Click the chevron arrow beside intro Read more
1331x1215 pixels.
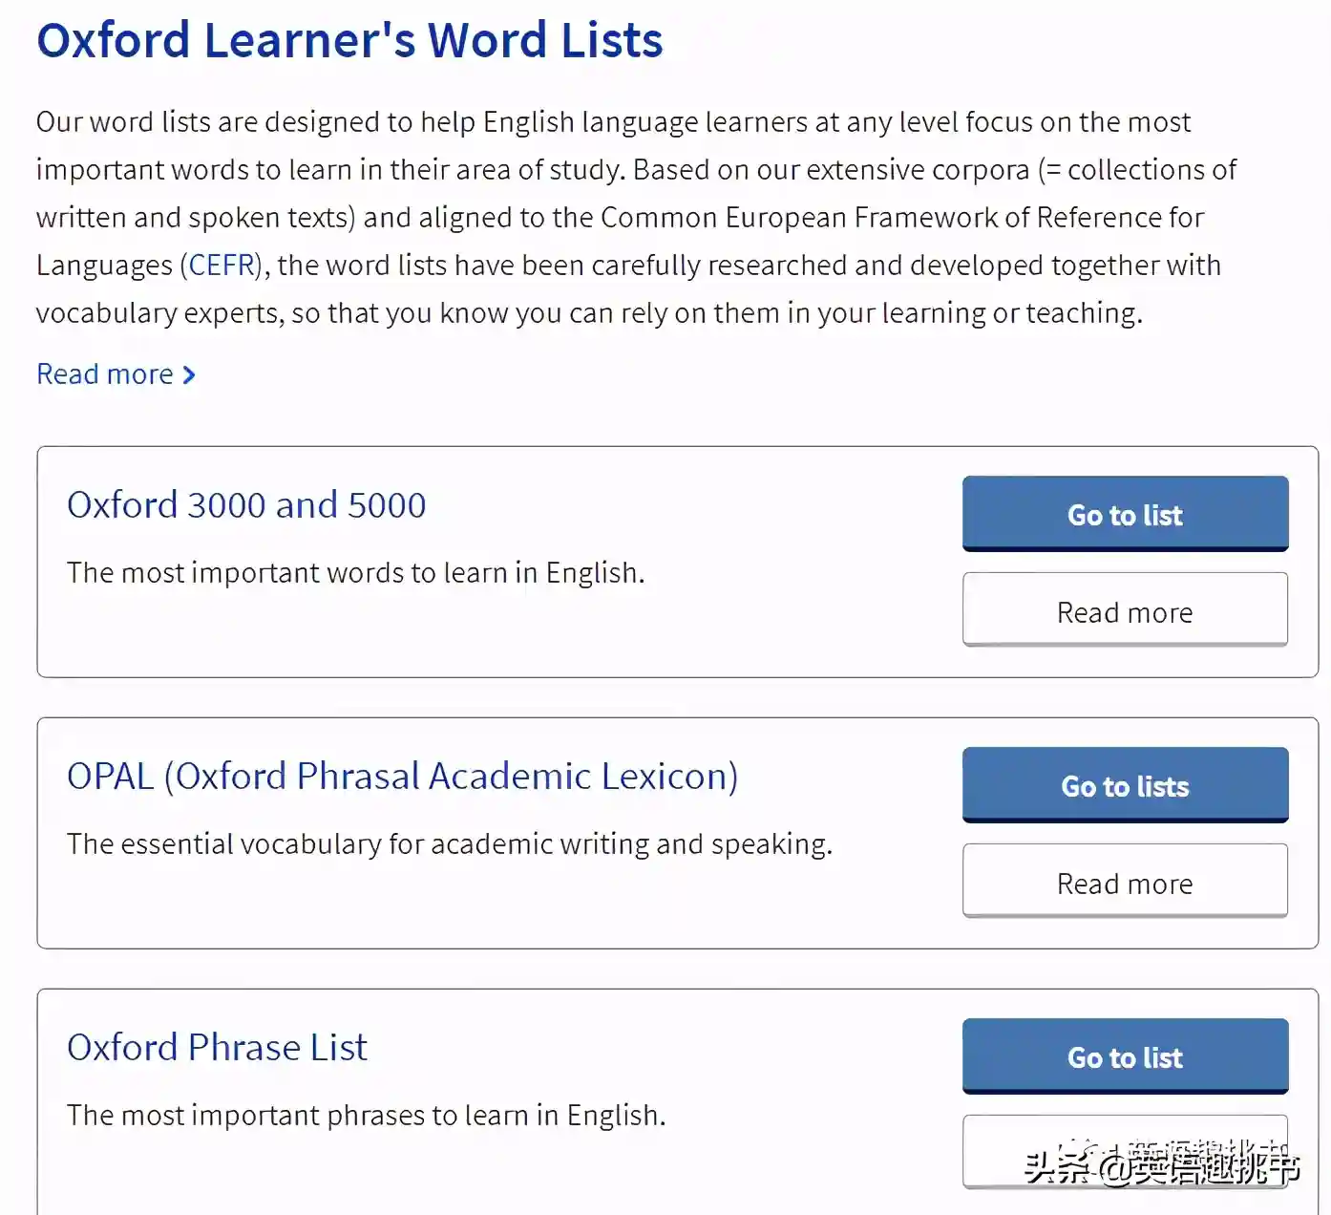tap(189, 375)
